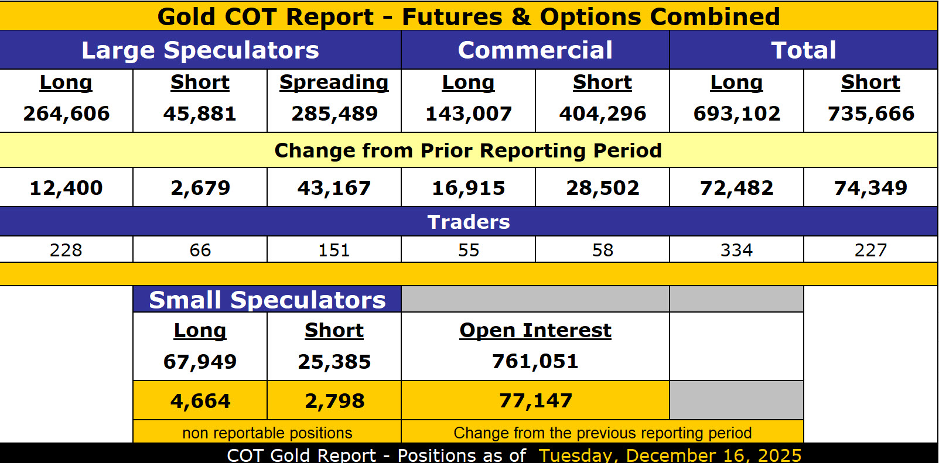The image size is (939, 463).
Task: Click the Total long value 693,102
Action: point(736,114)
